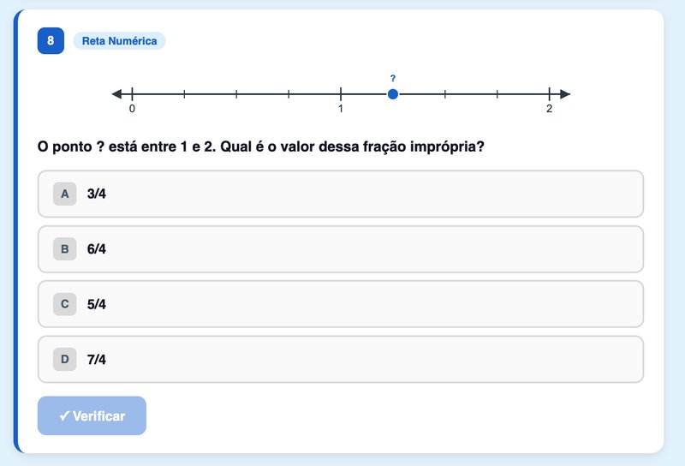This screenshot has height=466, width=685.
Task: Select answer option A 3/4
Action: pyautogui.click(x=341, y=194)
